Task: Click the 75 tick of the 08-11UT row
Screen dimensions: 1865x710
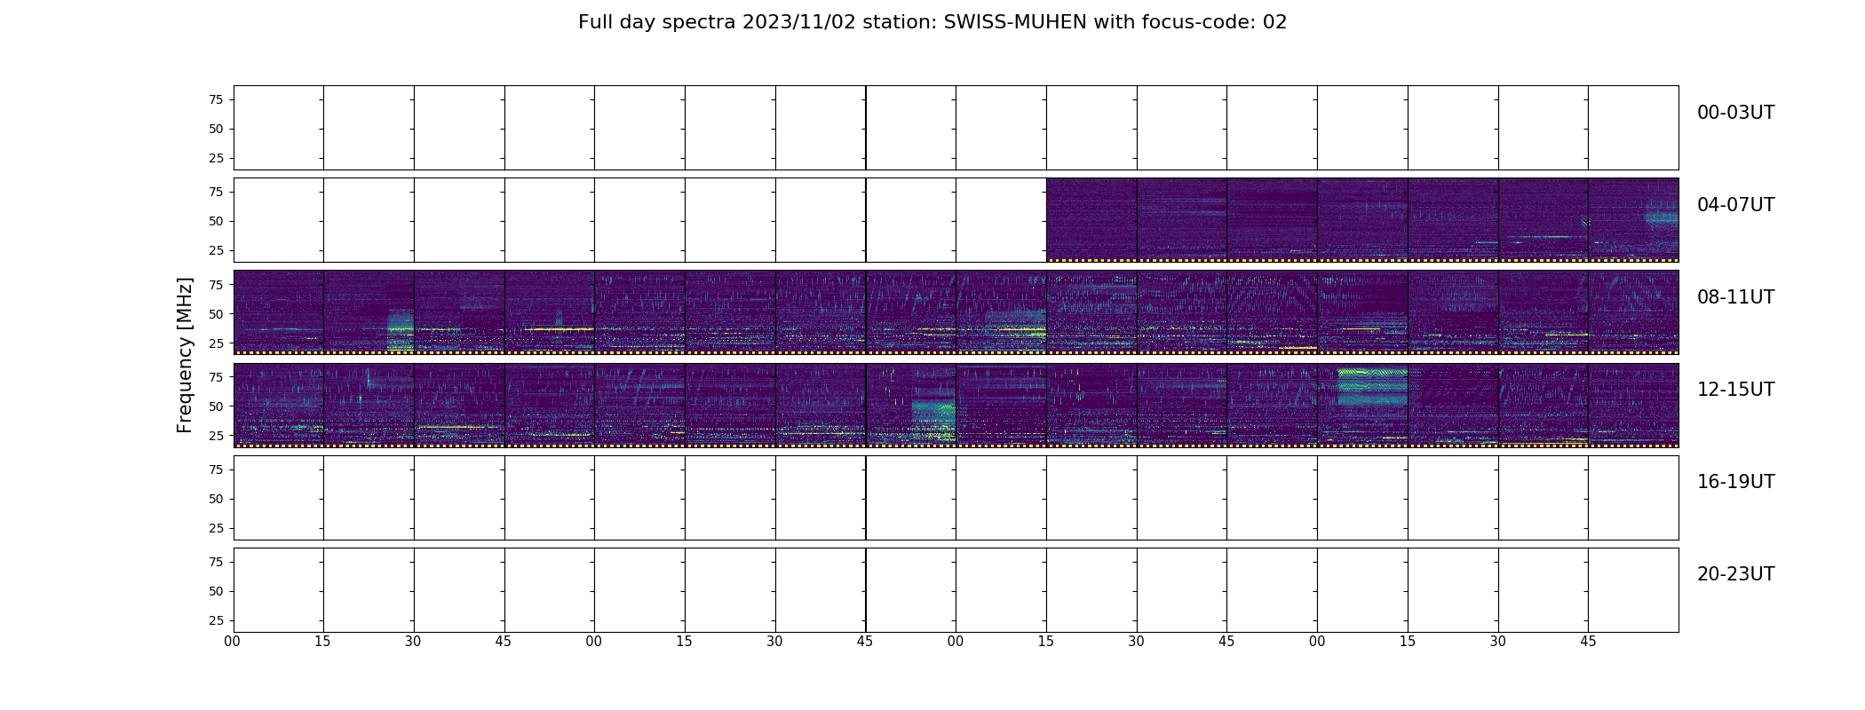Action: [x=216, y=284]
